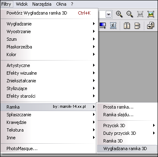The image size is (158, 157).
Task: Click the Zoom out magnifier icon
Action: [x=130, y=14]
